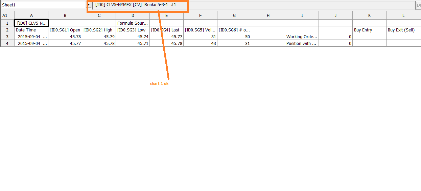Select volume value 43

[x=201, y=43]
